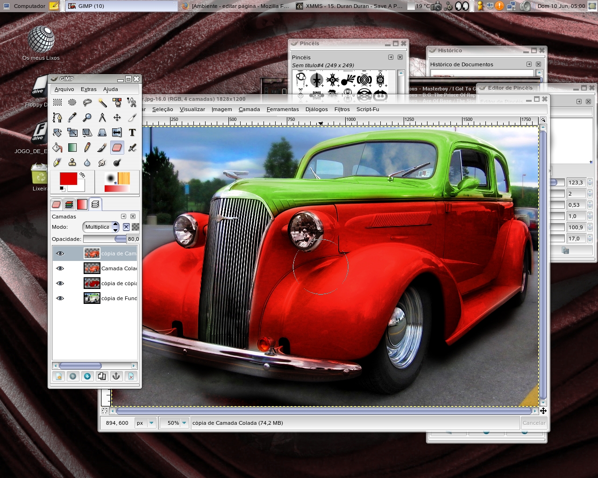598x478 pixels.
Task: Choose the Zoom magnifier tool
Action: [87, 118]
